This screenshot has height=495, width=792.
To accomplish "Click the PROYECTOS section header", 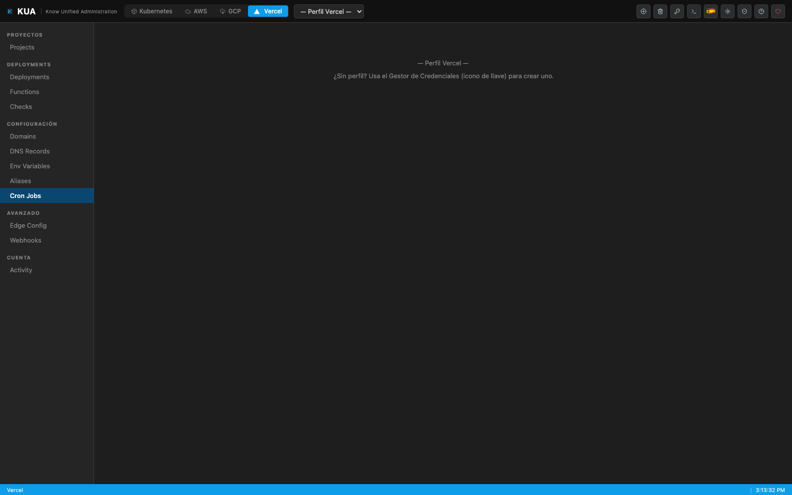I will tap(25, 35).
